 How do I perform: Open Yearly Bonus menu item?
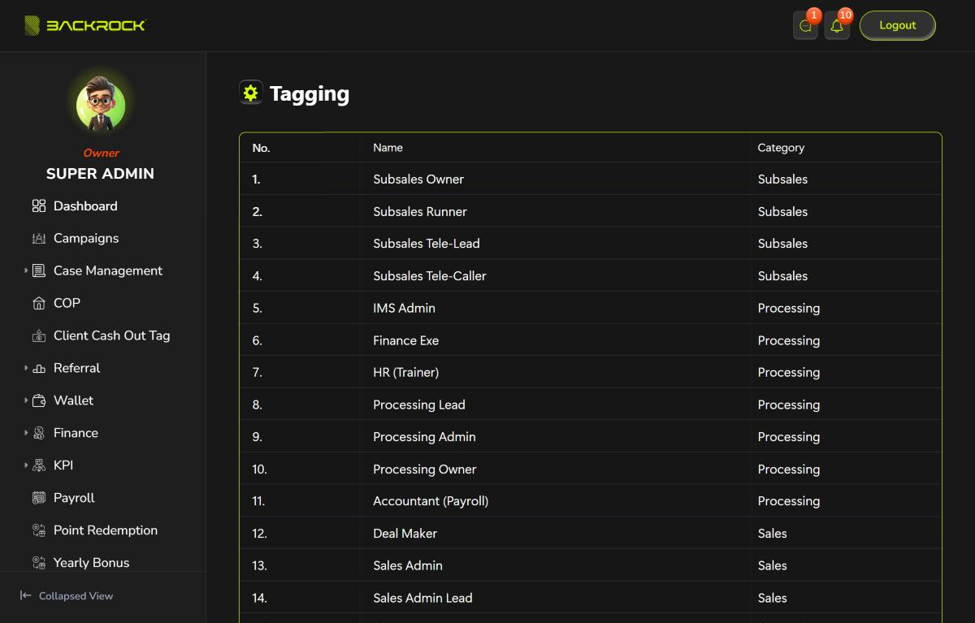coord(91,563)
